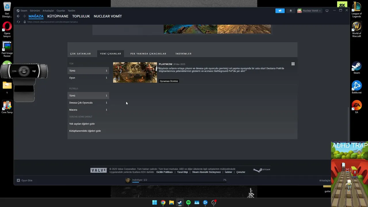Screen dimensions: 368x207
Task: Filter by Macera tag
Action: pos(88,110)
